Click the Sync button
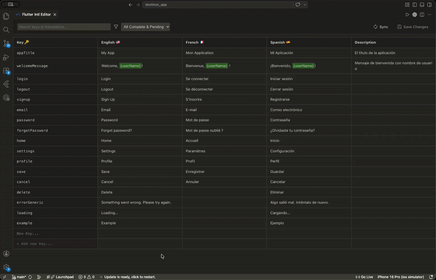The image size is (436, 280). tap(380, 27)
